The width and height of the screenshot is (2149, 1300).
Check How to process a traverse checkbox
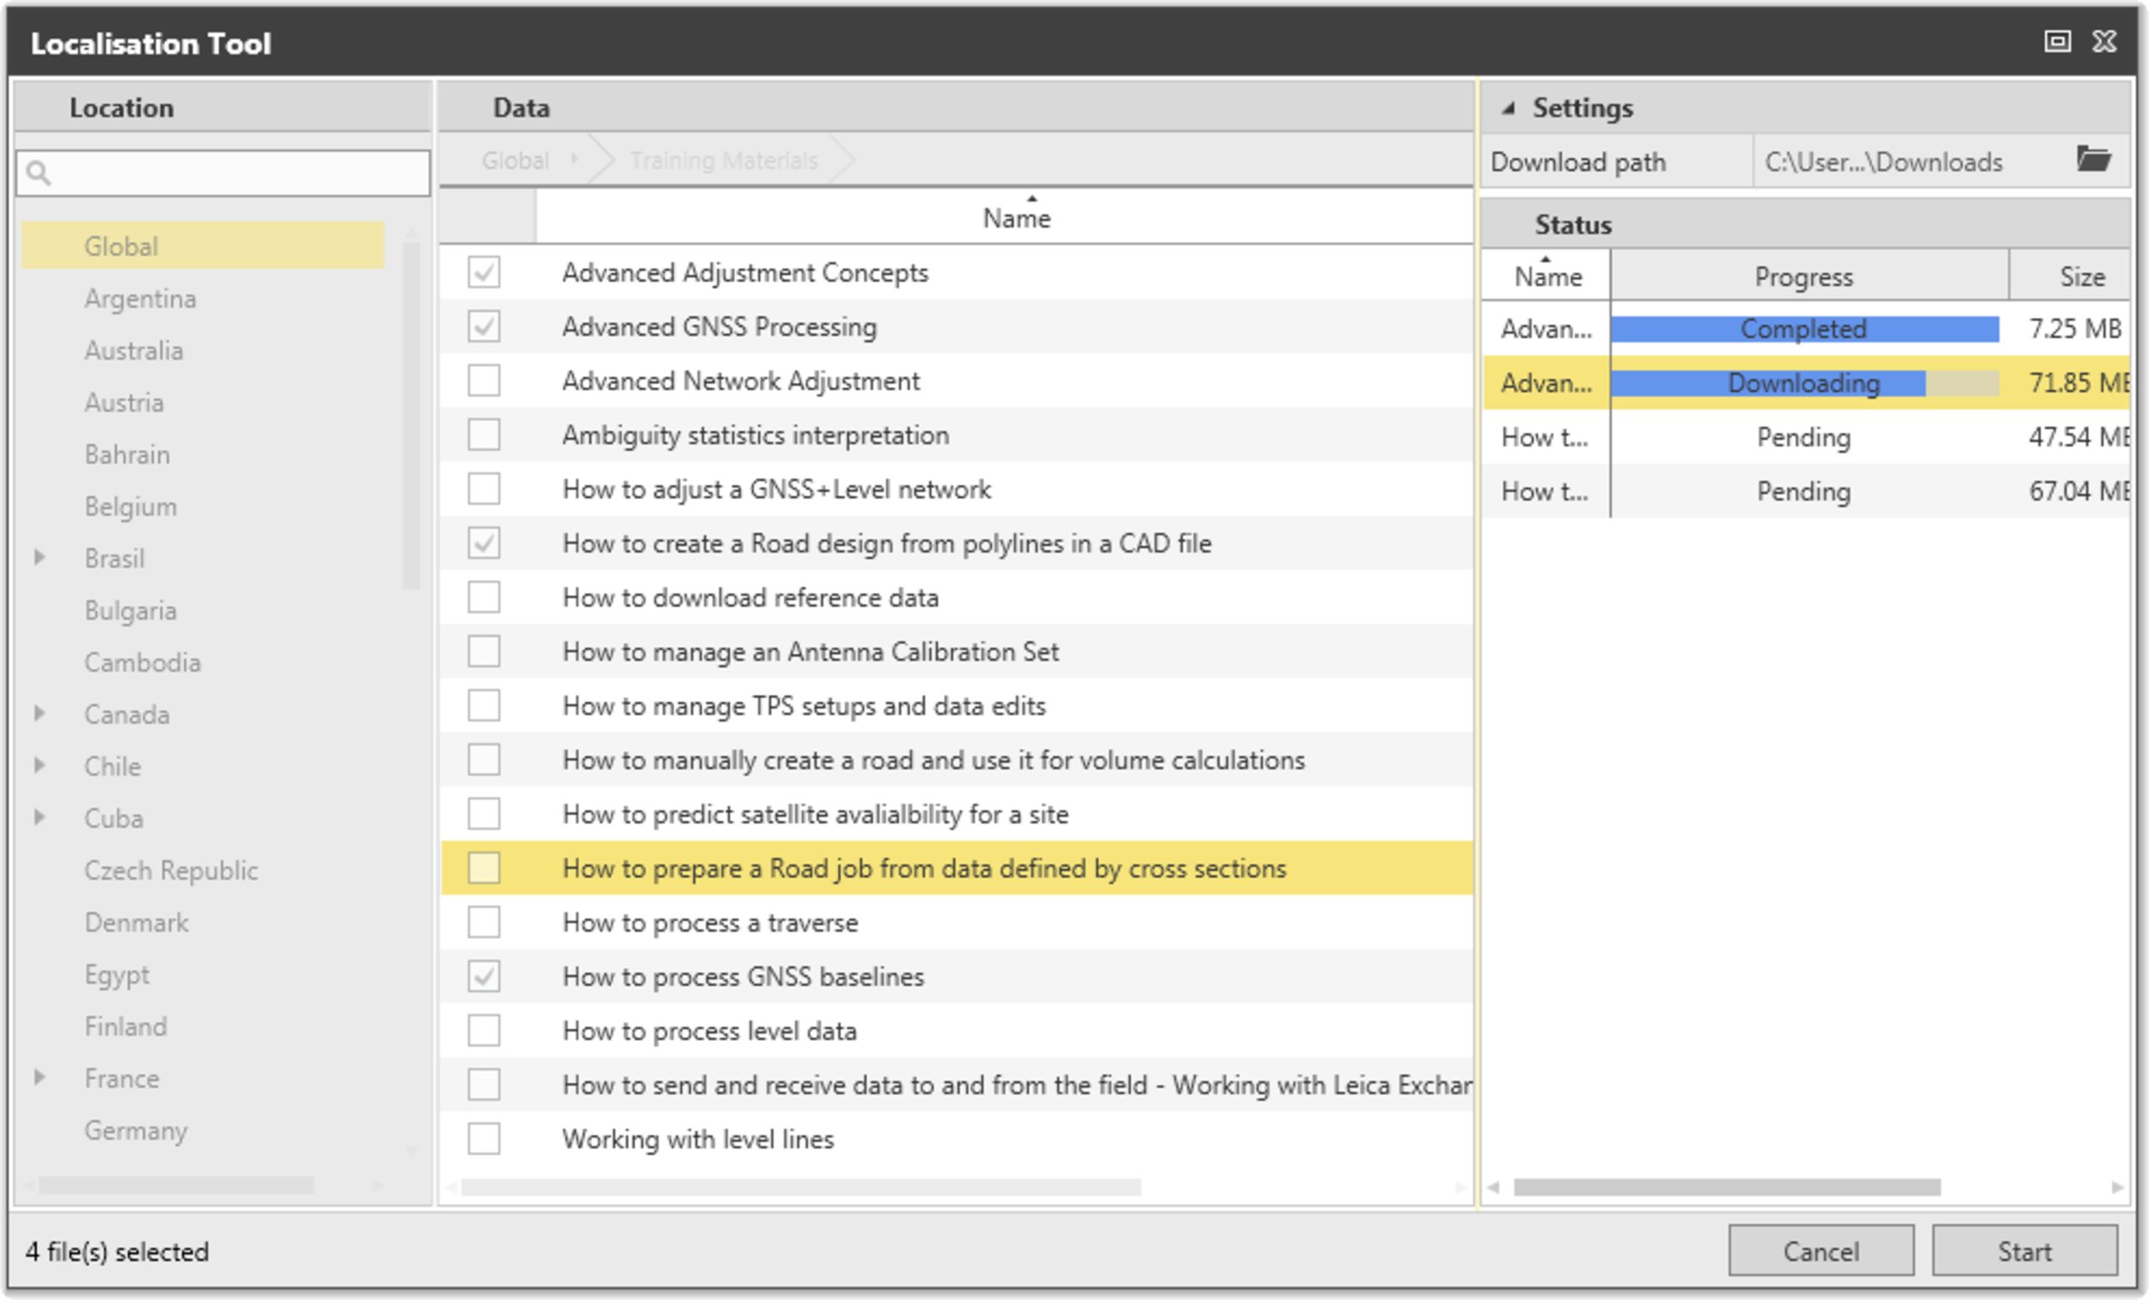coord(484,922)
